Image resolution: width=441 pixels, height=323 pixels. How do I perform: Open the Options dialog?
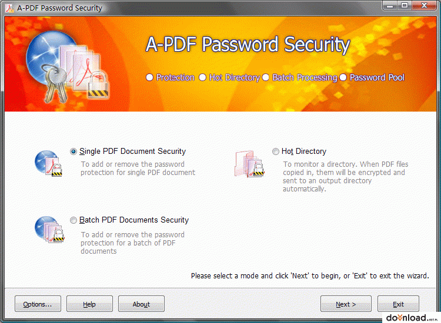pyautogui.click(x=38, y=304)
